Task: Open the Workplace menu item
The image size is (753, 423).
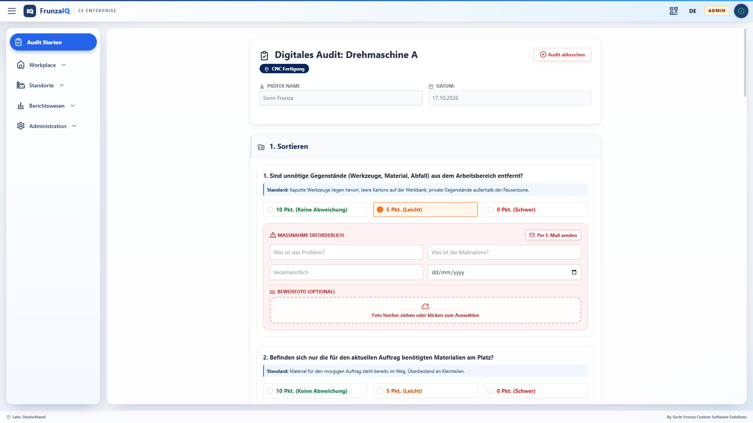Action: click(53, 65)
